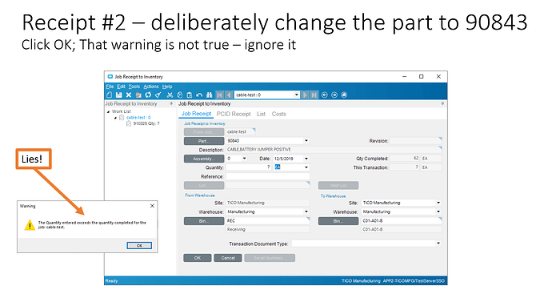Open the Help menu

167,87
